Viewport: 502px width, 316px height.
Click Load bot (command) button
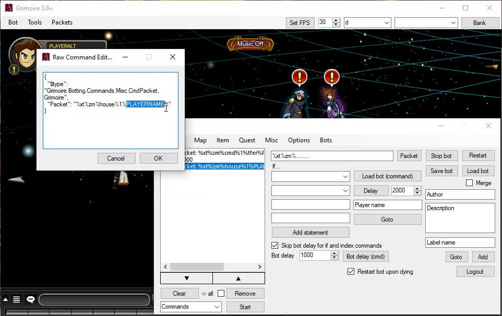point(387,176)
